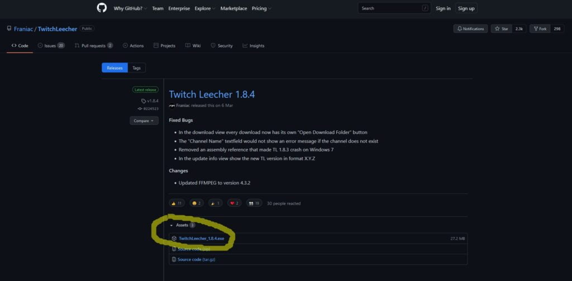This screenshot has height=281, width=572.
Task: Switch to the Issues tab
Action: (x=51, y=46)
